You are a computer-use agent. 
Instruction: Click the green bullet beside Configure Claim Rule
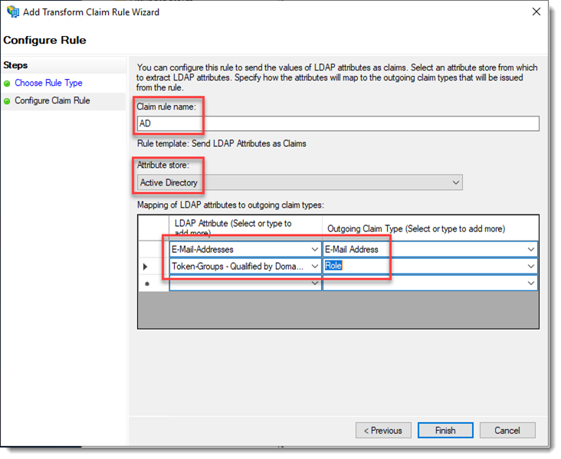point(7,101)
